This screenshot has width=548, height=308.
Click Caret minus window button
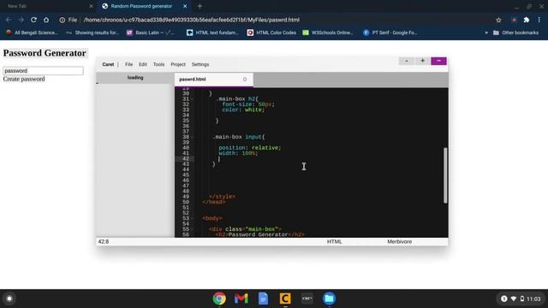tap(407, 61)
